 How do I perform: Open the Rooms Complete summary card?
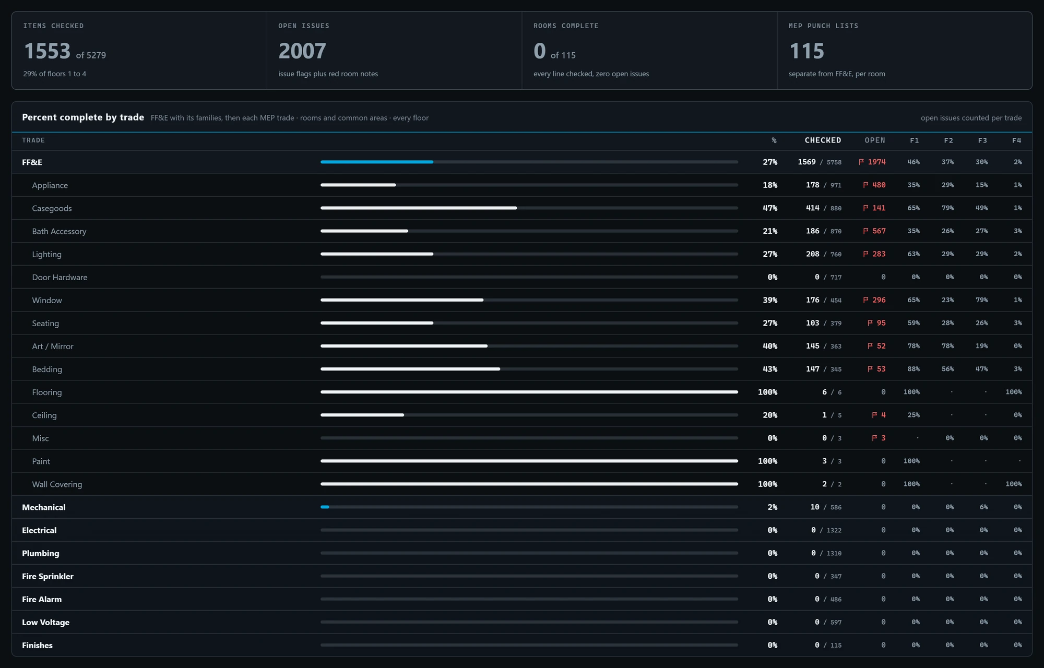[650, 51]
